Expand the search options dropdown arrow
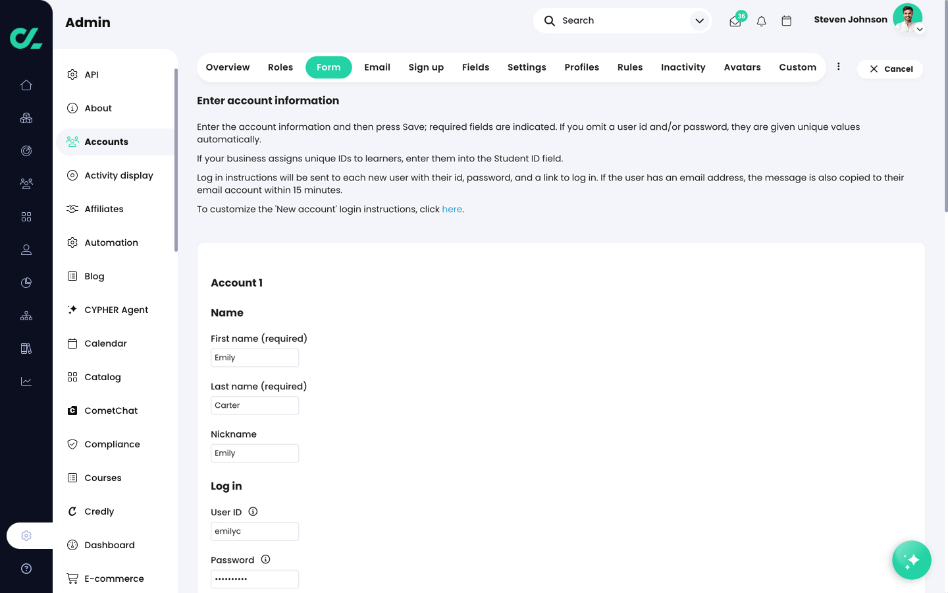The width and height of the screenshot is (948, 593). (699, 21)
